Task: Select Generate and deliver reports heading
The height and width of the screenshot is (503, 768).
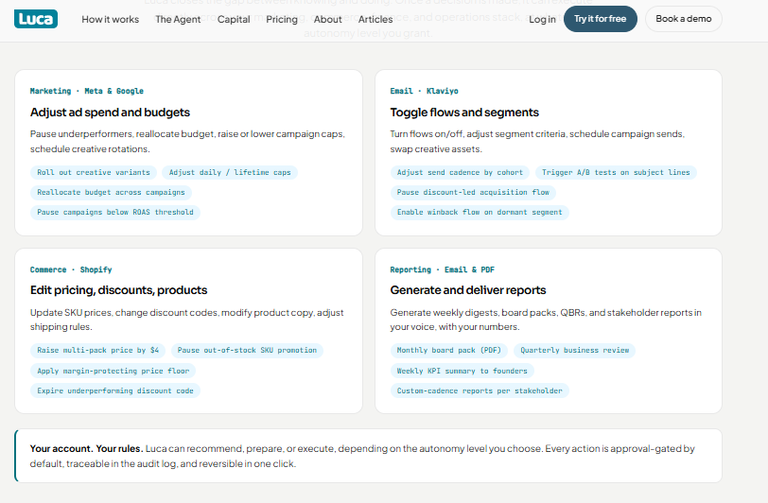Action: click(468, 290)
